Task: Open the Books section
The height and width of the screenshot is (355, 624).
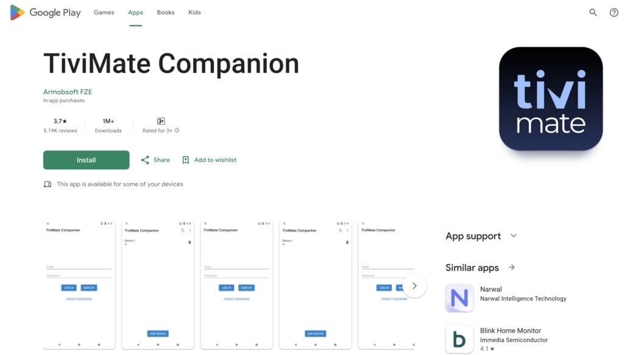Action: click(x=165, y=12)
